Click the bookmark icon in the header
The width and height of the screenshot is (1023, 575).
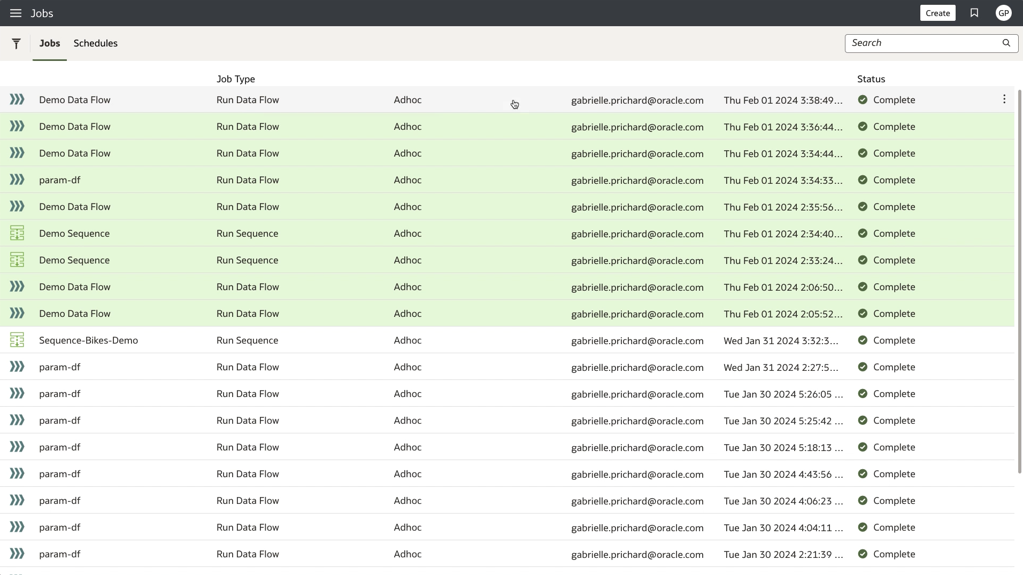pos(974,13)
